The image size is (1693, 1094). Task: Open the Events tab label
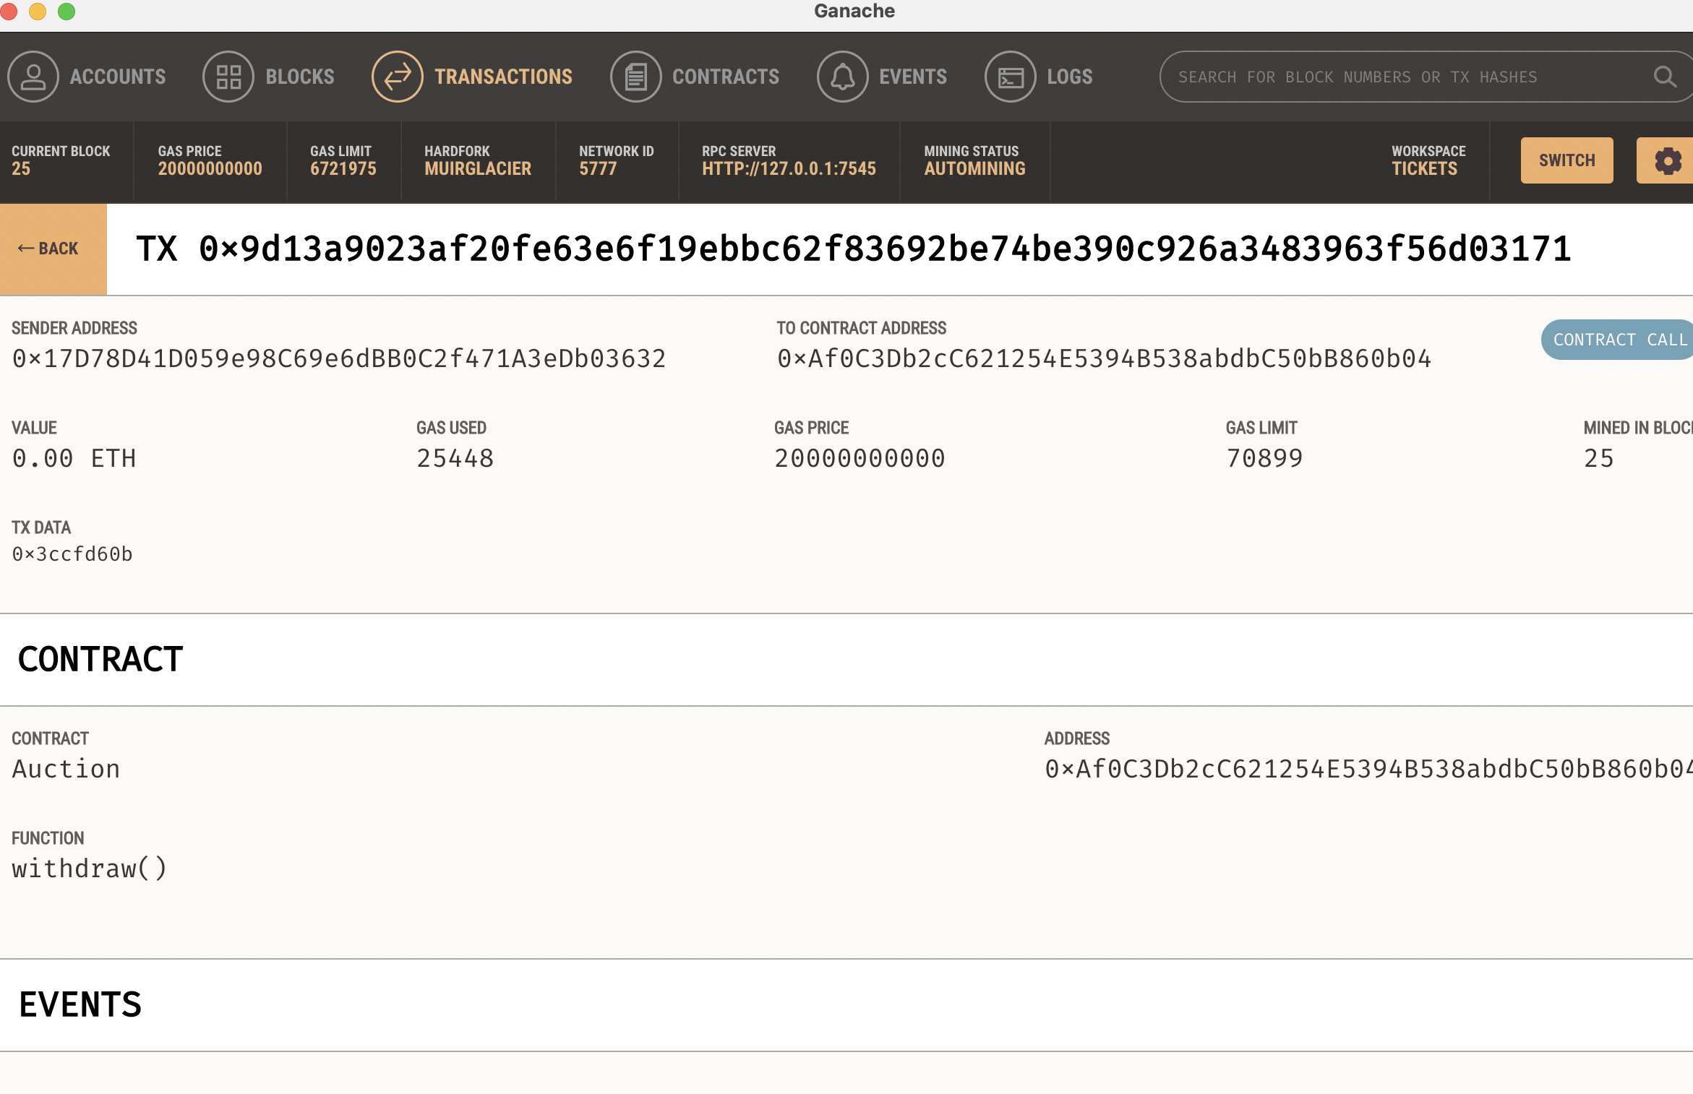point(913,77)
